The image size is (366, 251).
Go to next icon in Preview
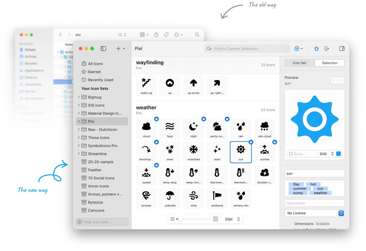341,80
